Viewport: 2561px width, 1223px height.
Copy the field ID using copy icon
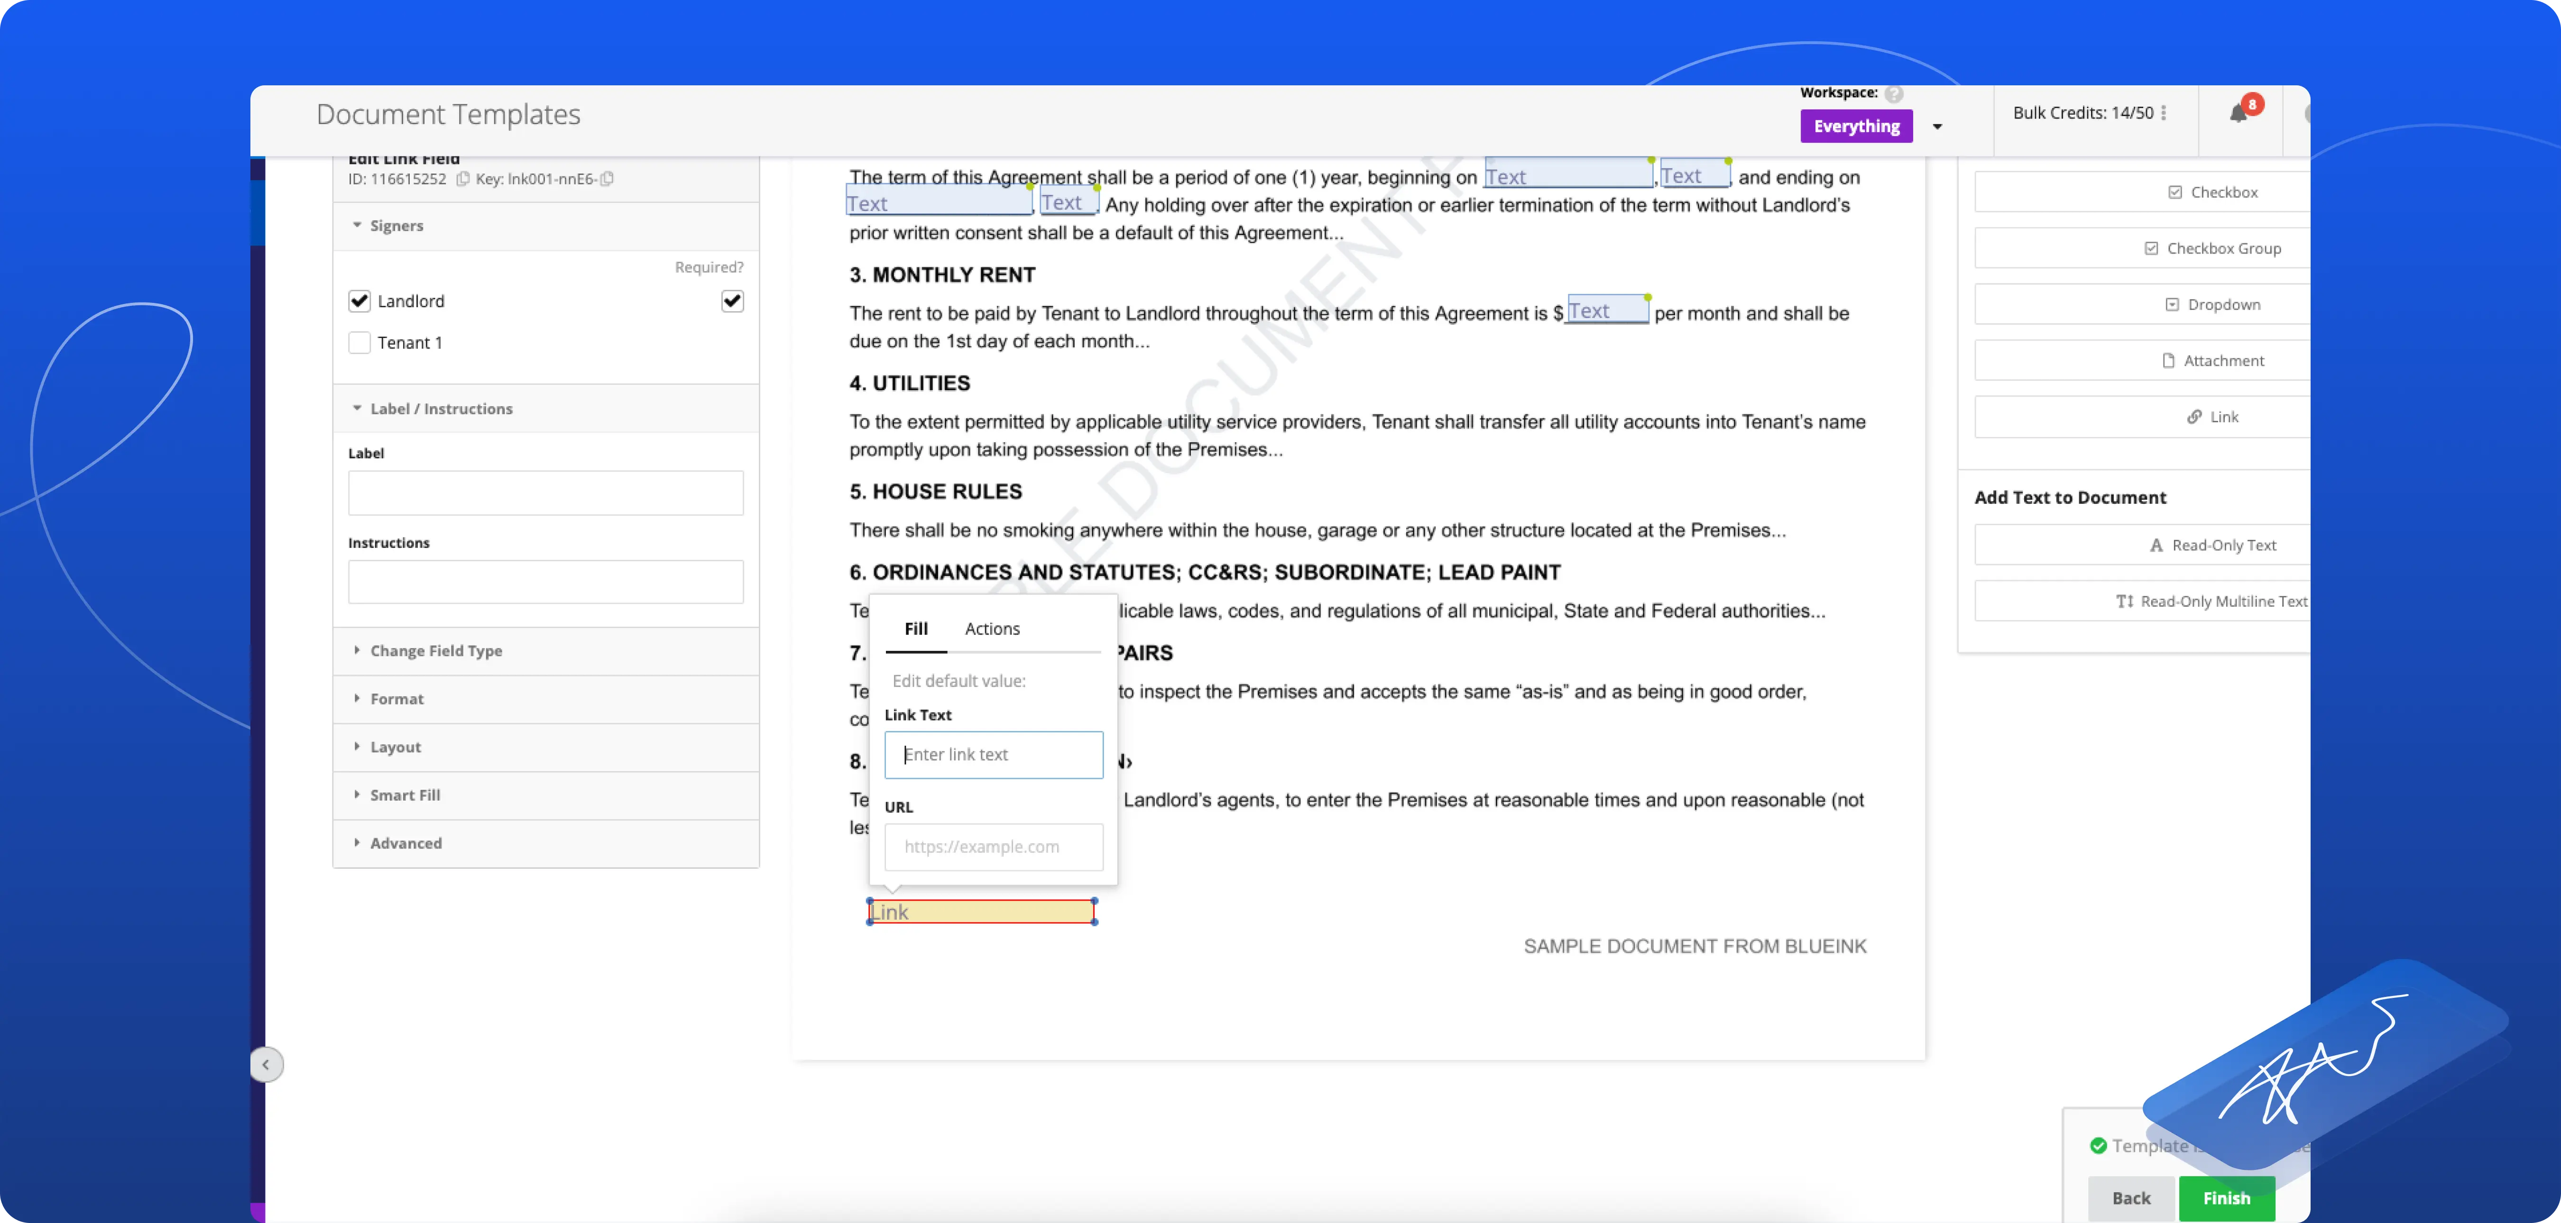(462, 179)
